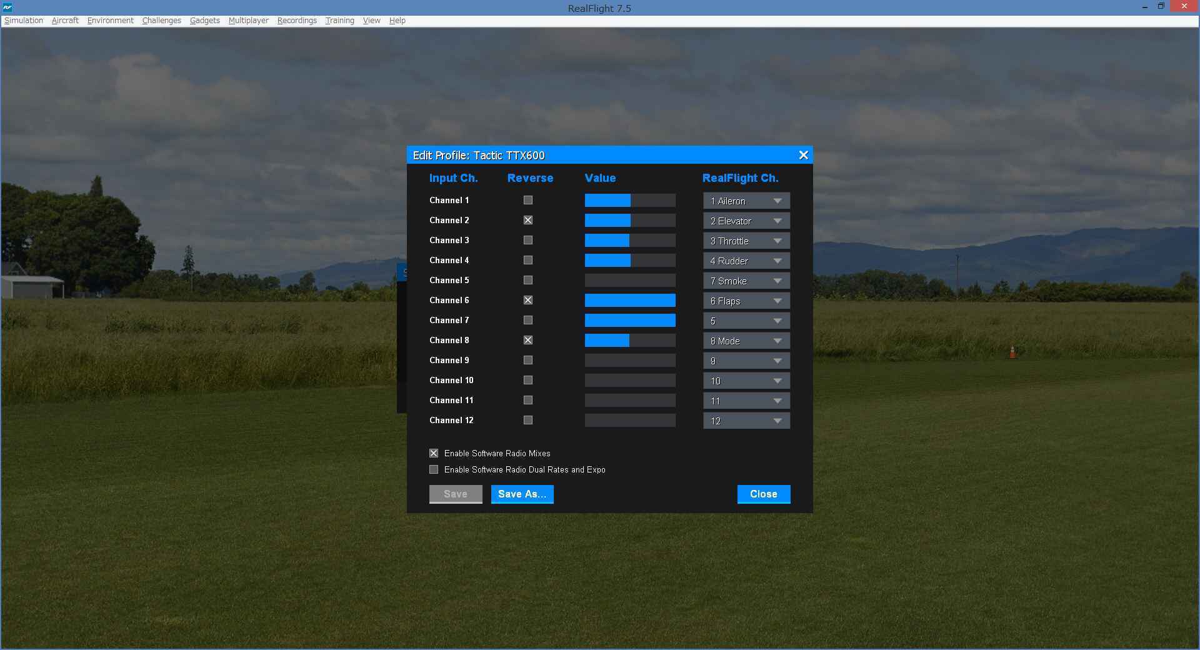
Task: Open the Help menu
Action: [x=397, y=21]
